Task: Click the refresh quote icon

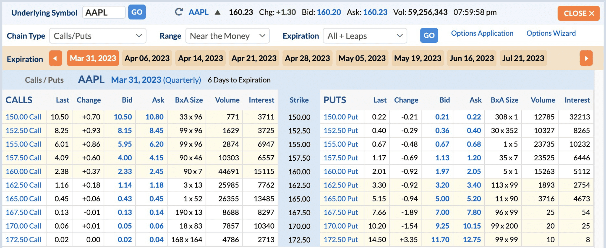Action: [179, 12]
